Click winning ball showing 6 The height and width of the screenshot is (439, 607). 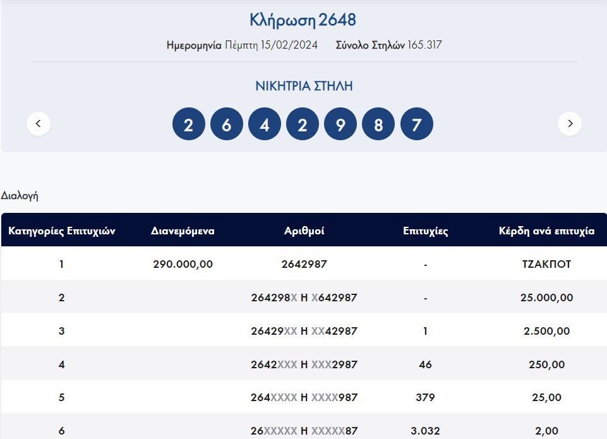pos(227,124)
